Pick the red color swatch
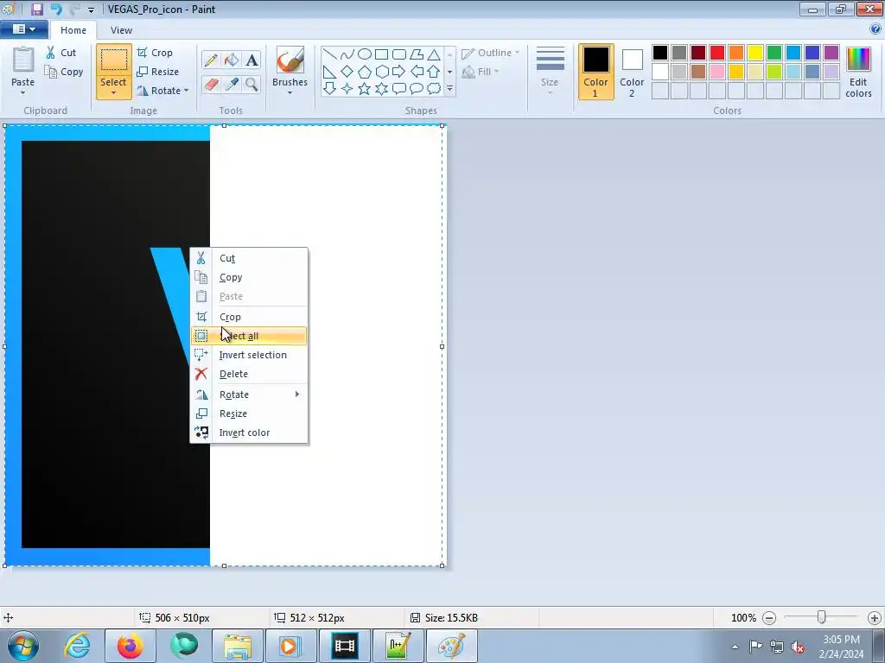The width and height of the screenshot is (885, 663). pos(717,53)
